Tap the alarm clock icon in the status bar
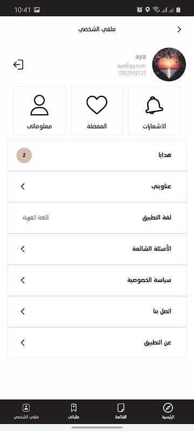The image size is (194, 431). (140, 10)
